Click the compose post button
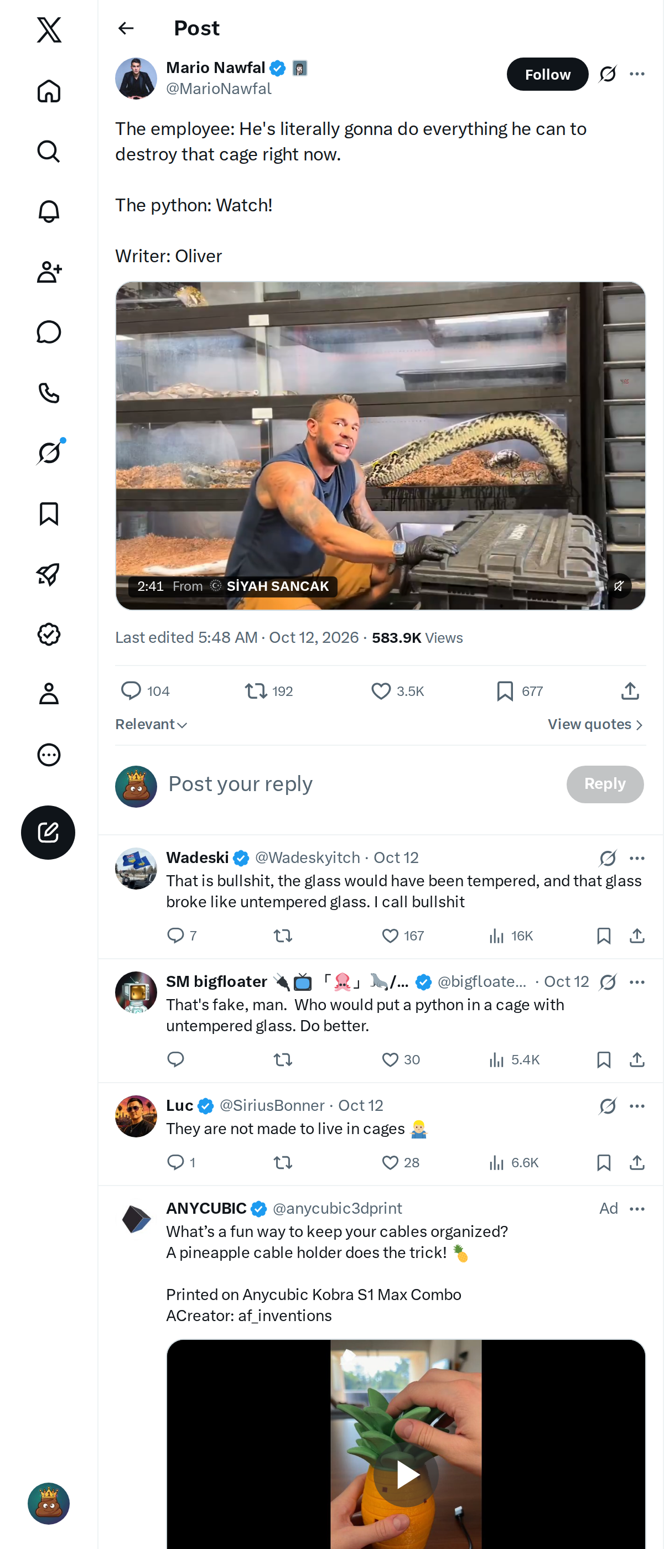The height and width of the screenshot is (1549, 664). pyautogui.click(x=48, y=832)
